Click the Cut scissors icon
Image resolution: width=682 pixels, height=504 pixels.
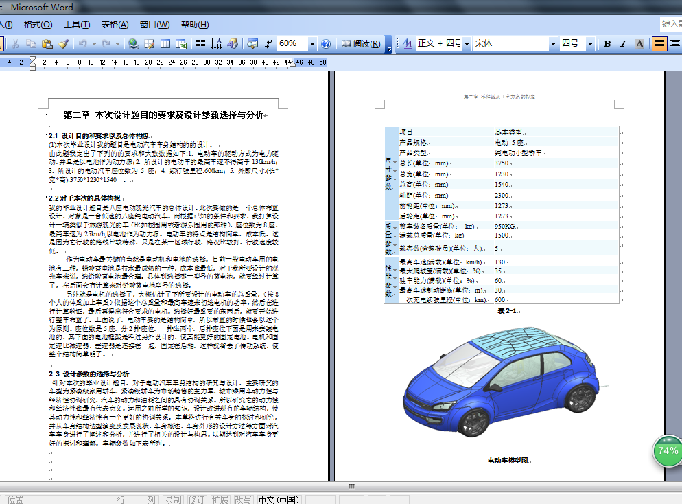[x=15, y=43]
